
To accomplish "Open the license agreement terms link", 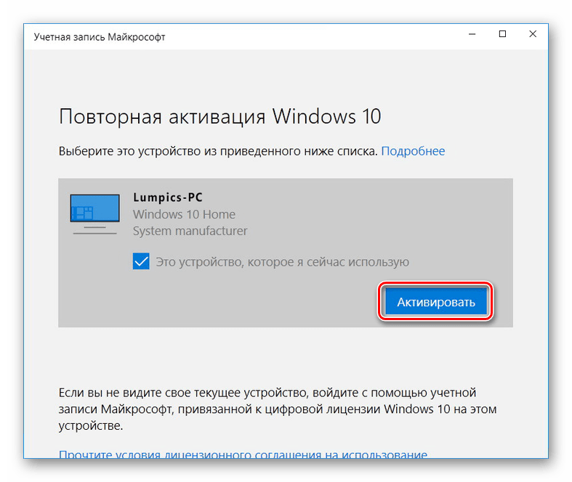I will 243,454.
